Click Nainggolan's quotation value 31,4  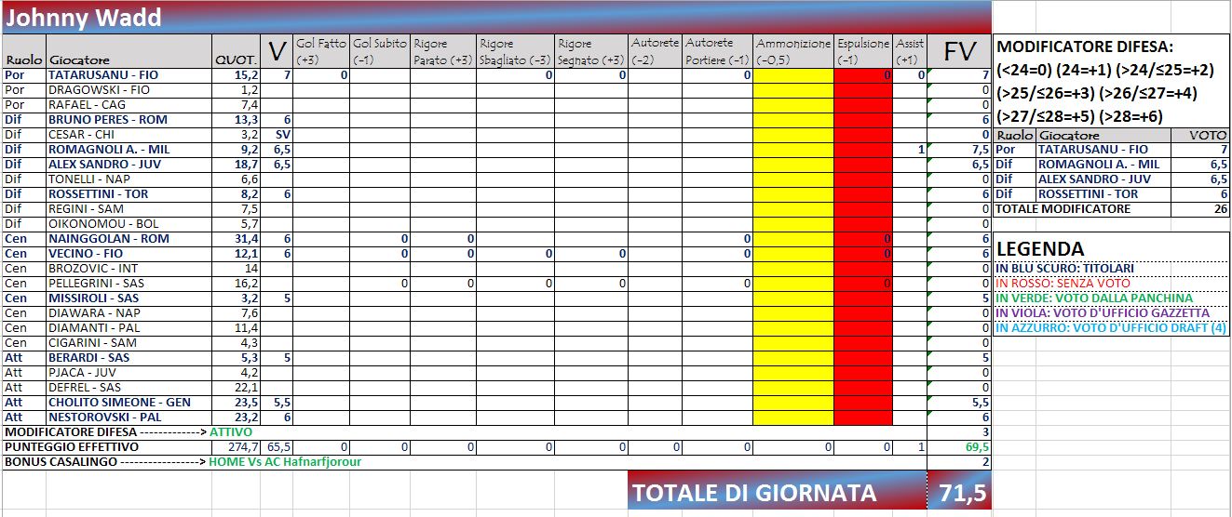[237, 238]
